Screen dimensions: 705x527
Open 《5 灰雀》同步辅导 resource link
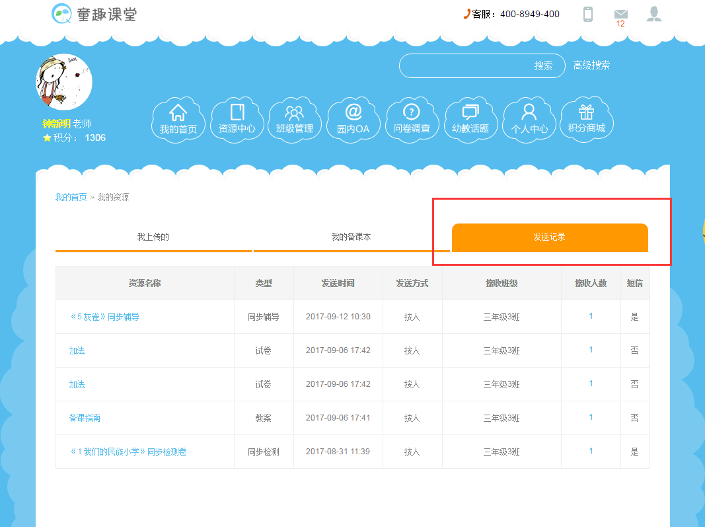click(x=104, y=317)
